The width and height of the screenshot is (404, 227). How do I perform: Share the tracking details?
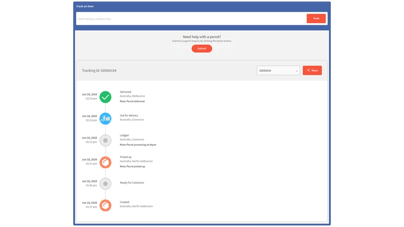pyautogui.click(x=312, y=71)
